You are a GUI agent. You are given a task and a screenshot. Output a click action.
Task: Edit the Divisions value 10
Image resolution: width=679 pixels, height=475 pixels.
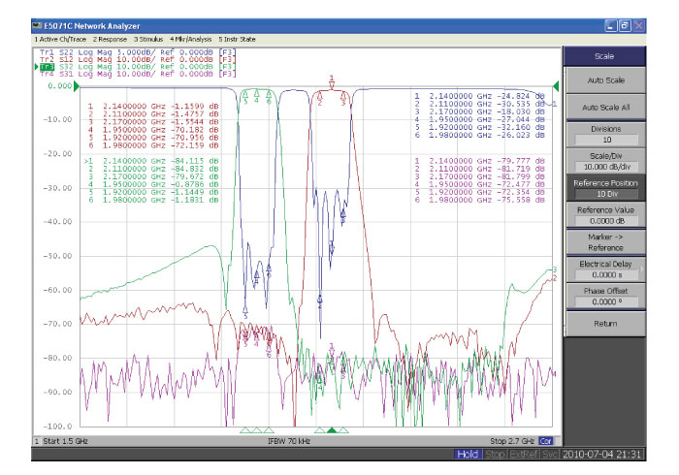tap(606, 140)
